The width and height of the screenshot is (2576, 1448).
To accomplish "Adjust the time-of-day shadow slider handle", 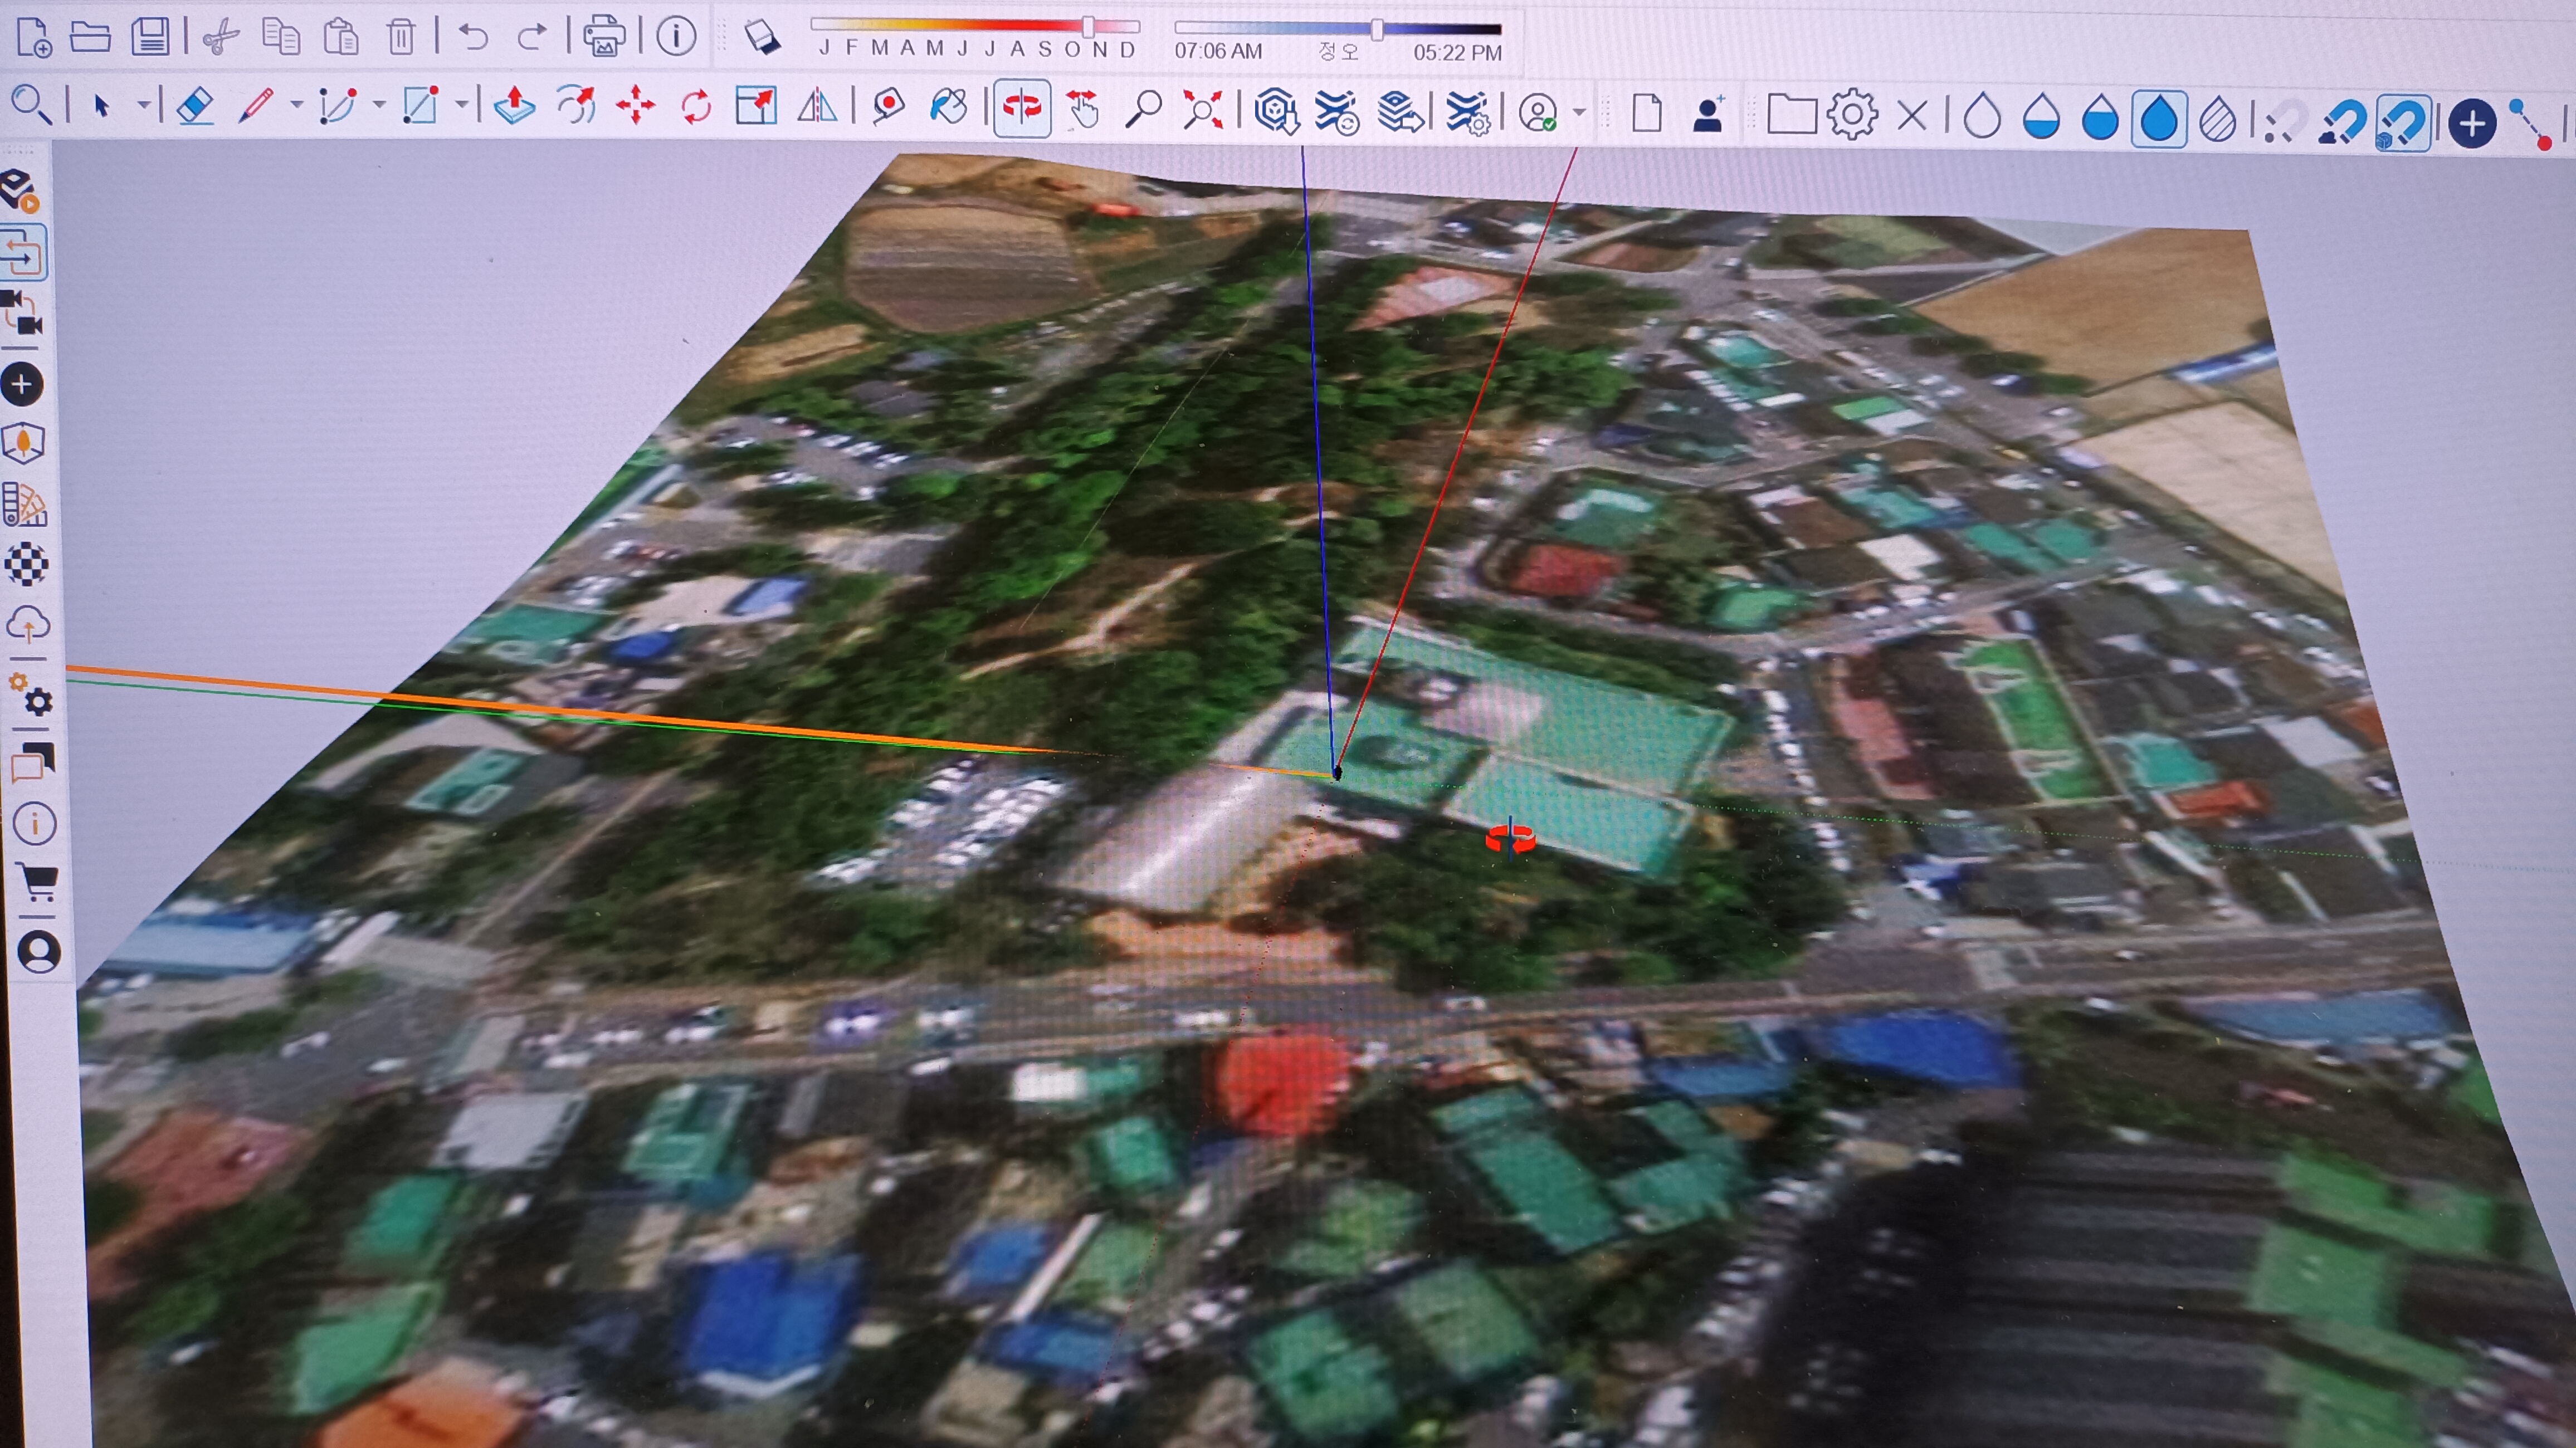I will (1377, 30).
